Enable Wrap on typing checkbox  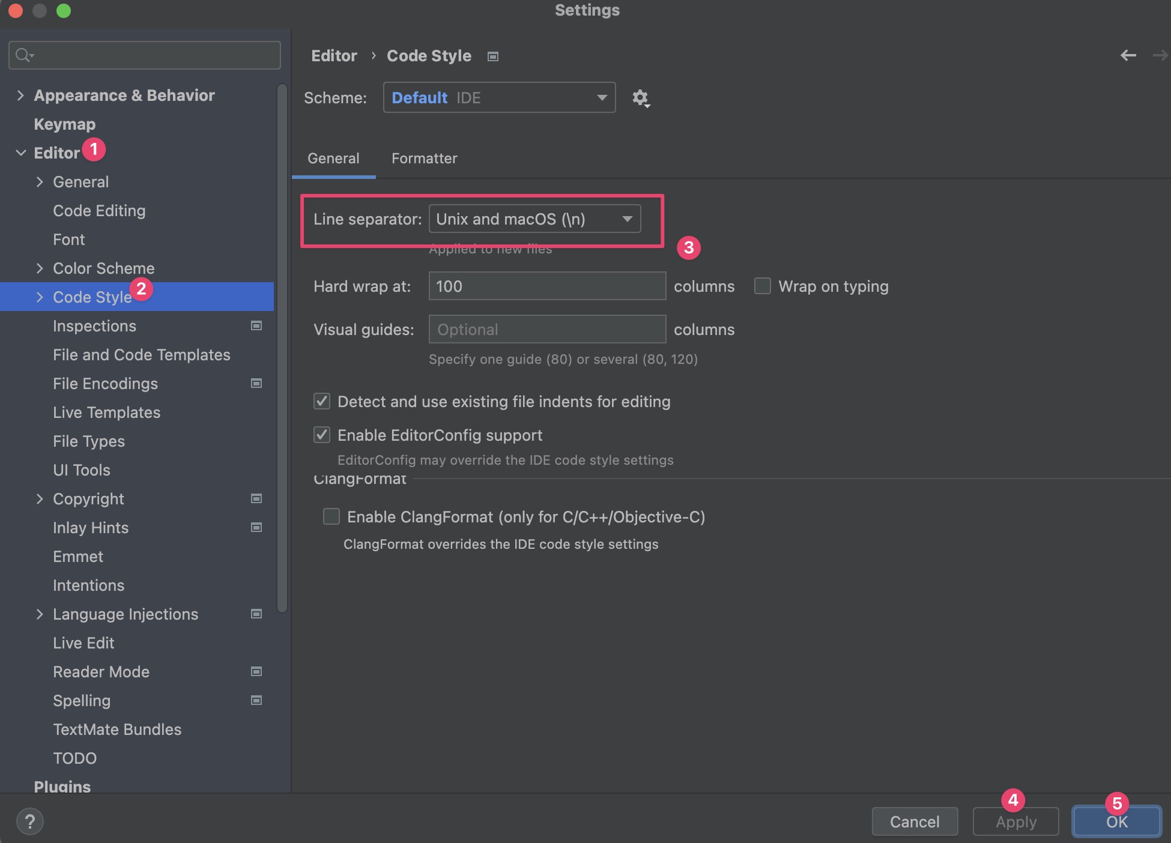point(763,286)
